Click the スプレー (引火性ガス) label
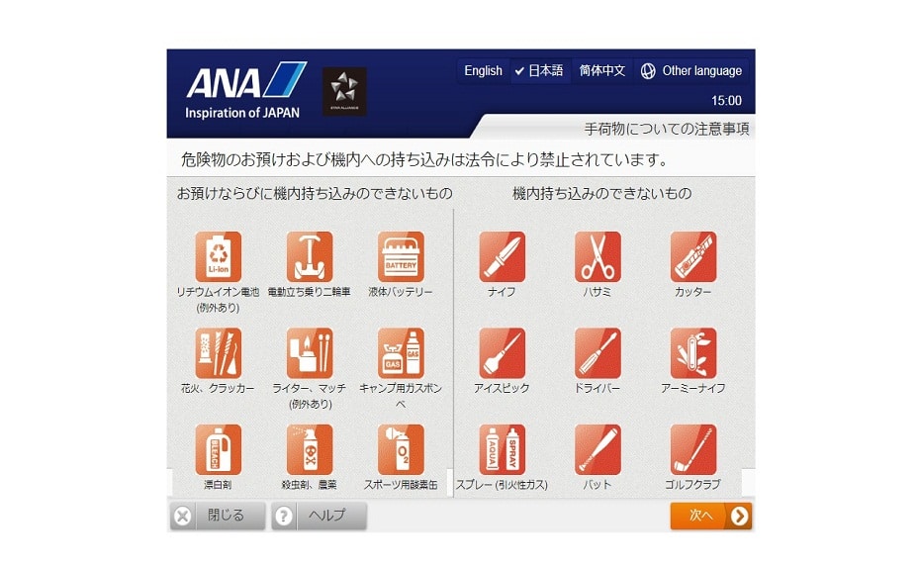Image resolution: width=920 pixels, height=569 pixels. pyautogui.click(x=502, y=485)
